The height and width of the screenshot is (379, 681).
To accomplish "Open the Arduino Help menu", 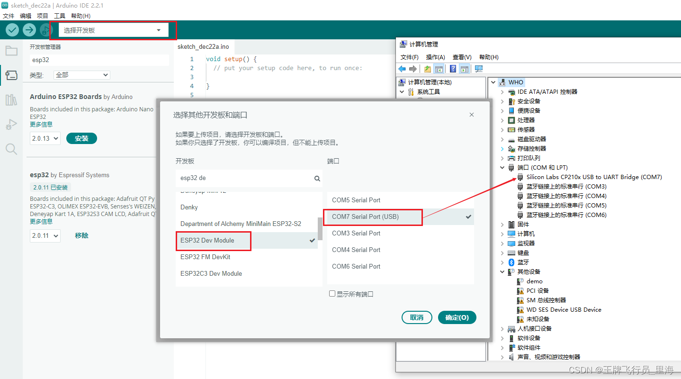I will click(x=81, y=16).
